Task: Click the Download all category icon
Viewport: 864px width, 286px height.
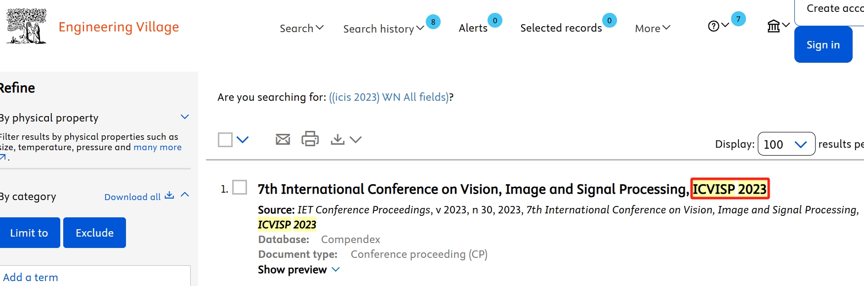Action: (169, 195)
